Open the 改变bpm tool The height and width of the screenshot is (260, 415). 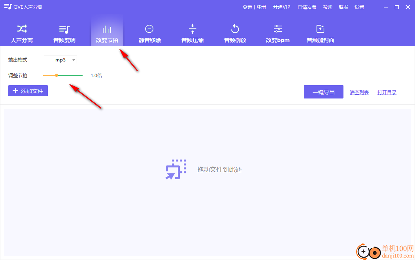pos(277,33)
